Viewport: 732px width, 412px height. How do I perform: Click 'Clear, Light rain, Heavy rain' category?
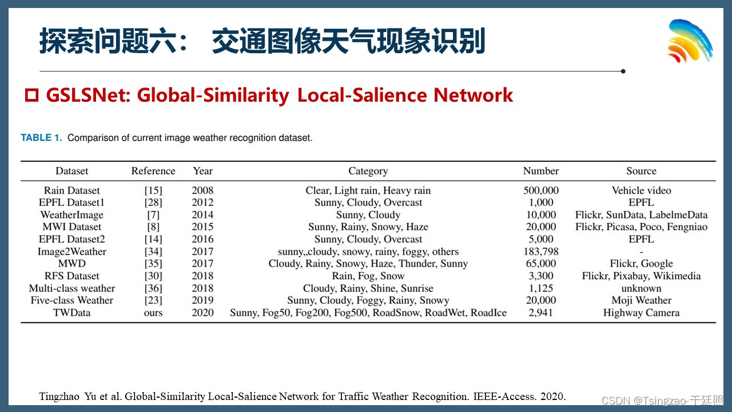pos(368,191)
